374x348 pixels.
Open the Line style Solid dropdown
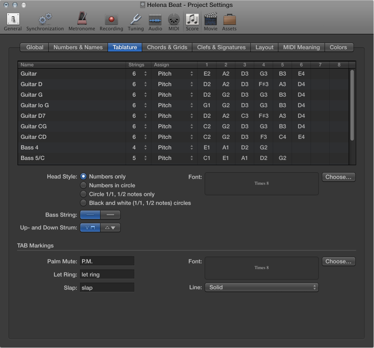click(261, 287)
